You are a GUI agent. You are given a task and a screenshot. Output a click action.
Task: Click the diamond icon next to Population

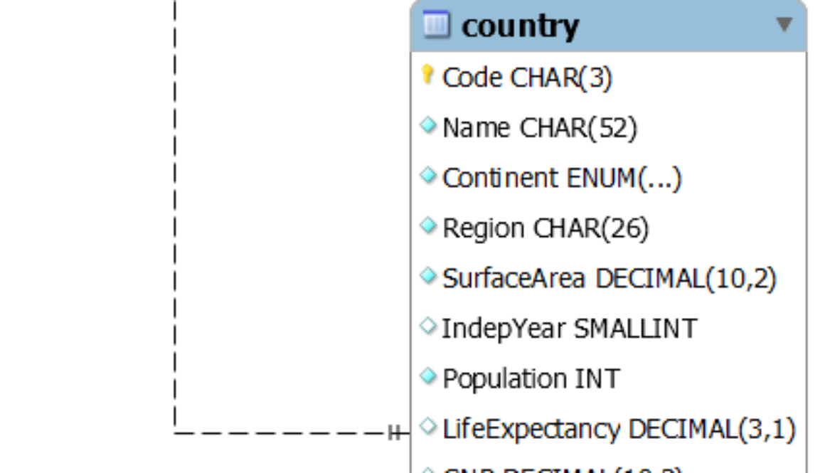click(427, 377)
